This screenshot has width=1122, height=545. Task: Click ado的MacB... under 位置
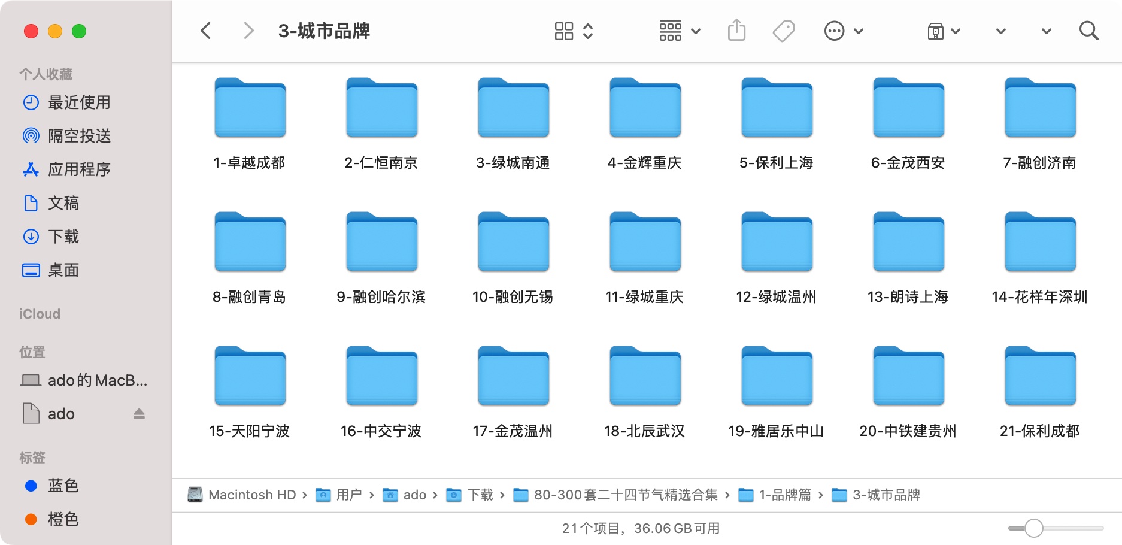(96, 380)
